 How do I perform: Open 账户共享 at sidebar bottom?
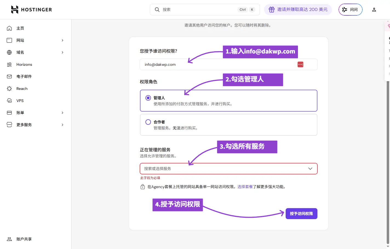pos(24,239)
